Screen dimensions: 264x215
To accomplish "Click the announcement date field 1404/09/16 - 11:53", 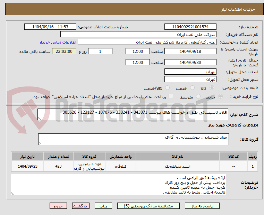I will 50,27.
